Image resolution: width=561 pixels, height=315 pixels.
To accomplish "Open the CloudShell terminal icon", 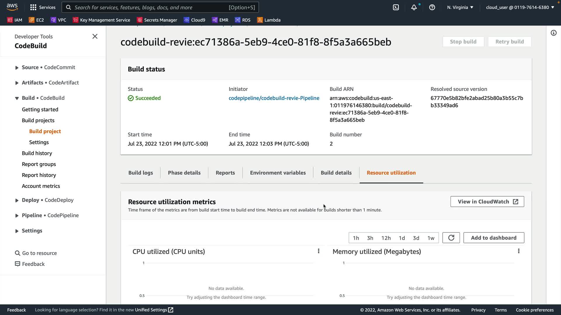I will tap(396, 7).
